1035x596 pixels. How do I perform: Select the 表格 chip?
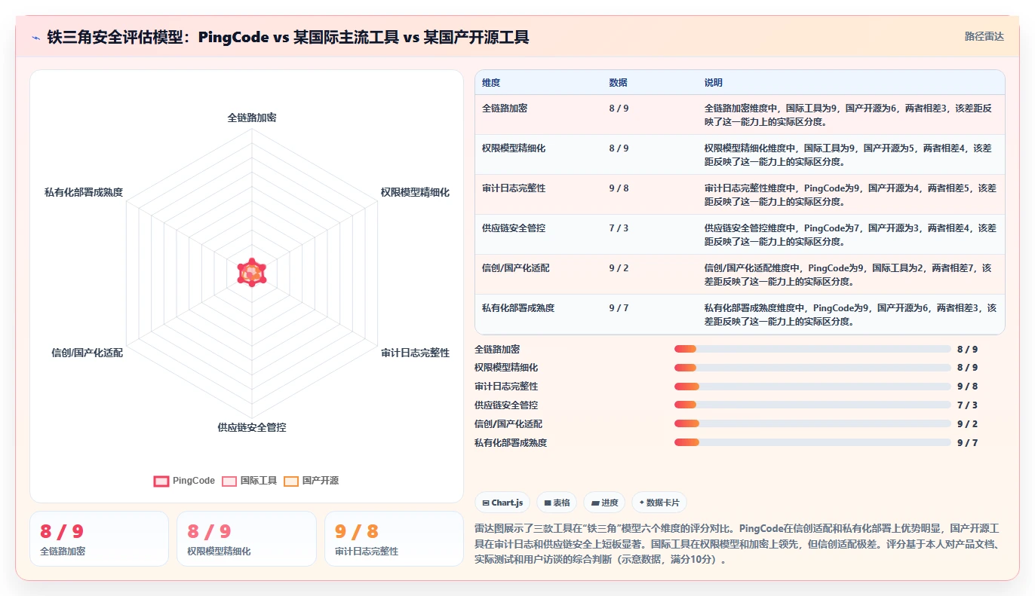pyautogui.click(x=557, y=503)
